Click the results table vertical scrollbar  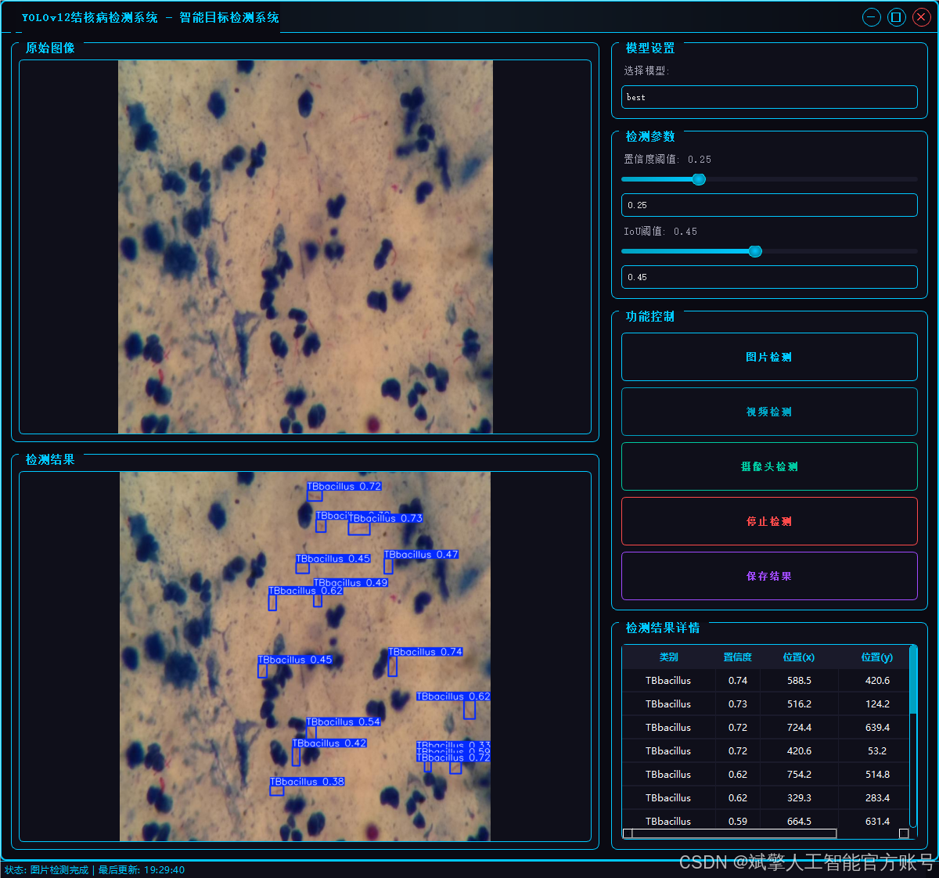pos(913,736)
